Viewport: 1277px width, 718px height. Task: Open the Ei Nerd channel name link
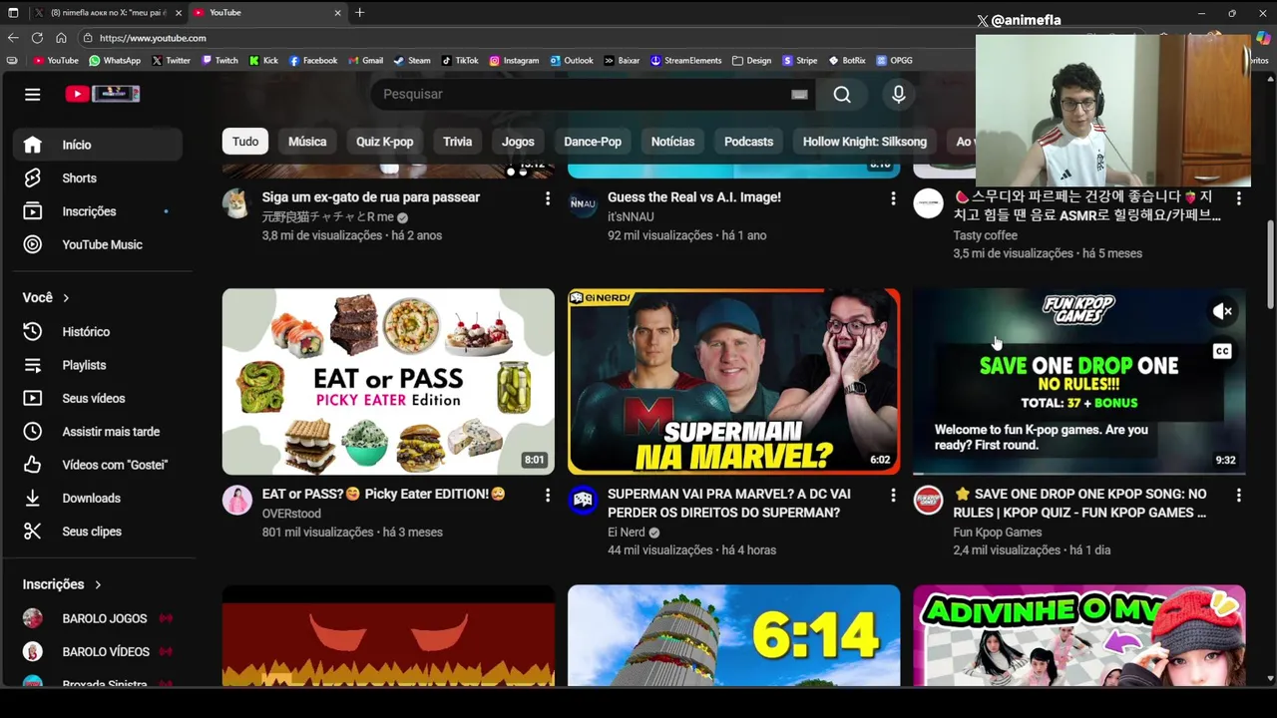tap(626, 533)
